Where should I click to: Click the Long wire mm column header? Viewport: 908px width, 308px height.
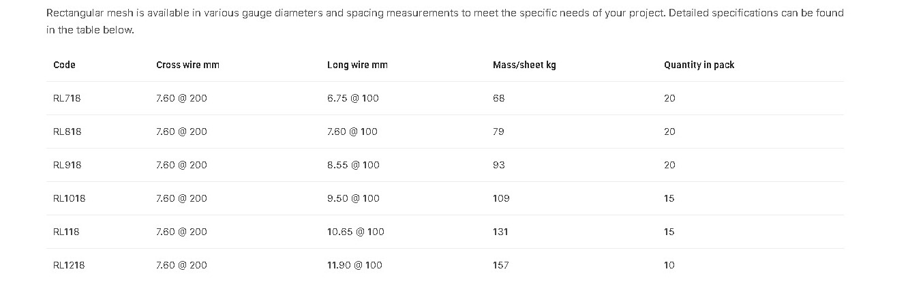[x=357, y=65]
